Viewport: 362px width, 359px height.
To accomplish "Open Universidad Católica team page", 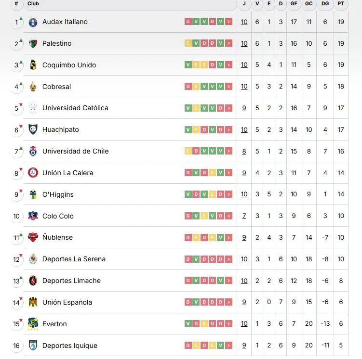I will click(x=75, y=108).
